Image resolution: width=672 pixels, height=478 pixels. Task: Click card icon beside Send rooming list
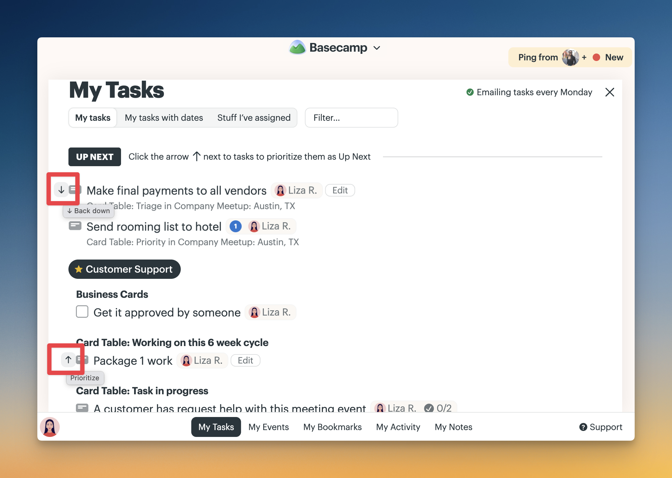pyautogui.click(x=75, y=226)
